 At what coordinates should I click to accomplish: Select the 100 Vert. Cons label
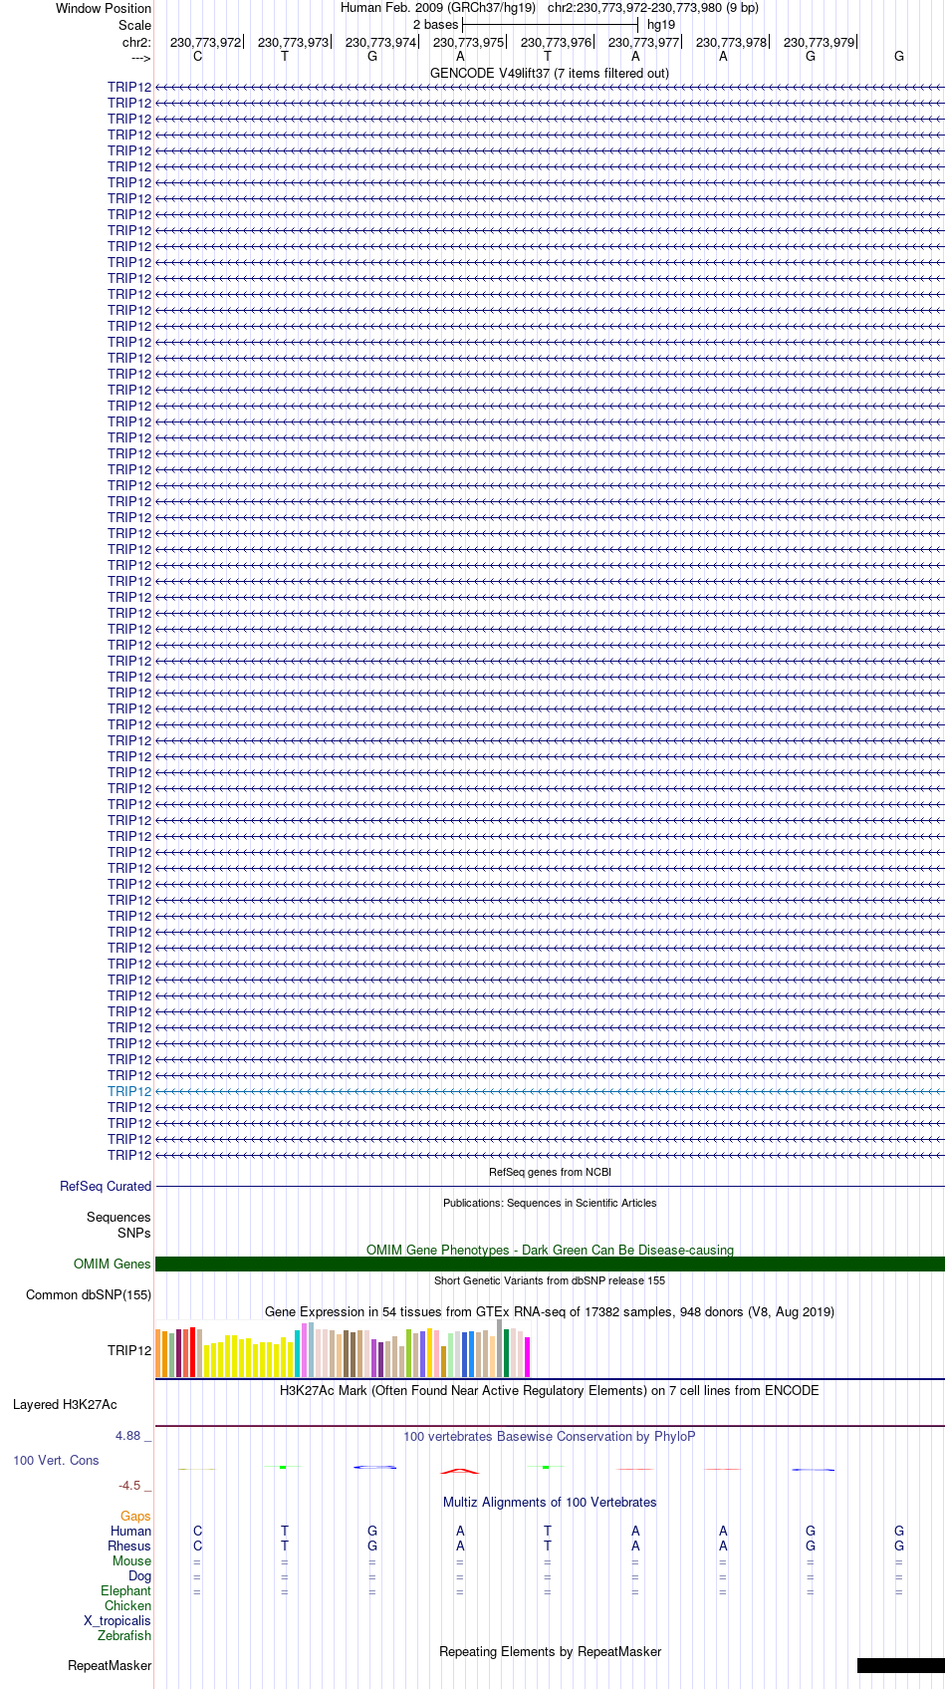click(x=56, y=1460)
